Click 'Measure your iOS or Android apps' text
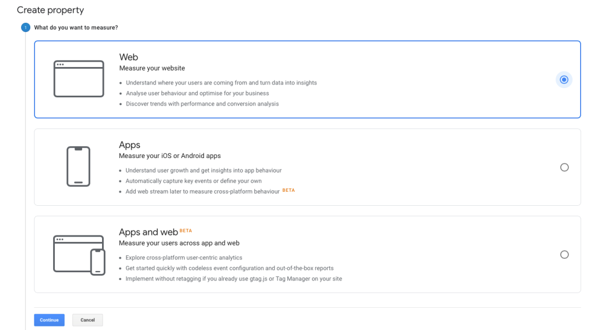 point(170,156)
